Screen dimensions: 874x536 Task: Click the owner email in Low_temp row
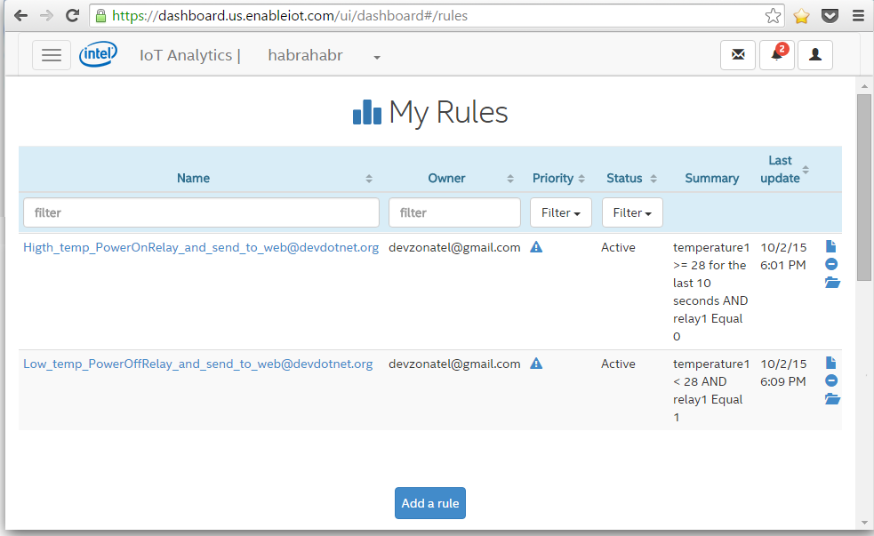(454, 364)
